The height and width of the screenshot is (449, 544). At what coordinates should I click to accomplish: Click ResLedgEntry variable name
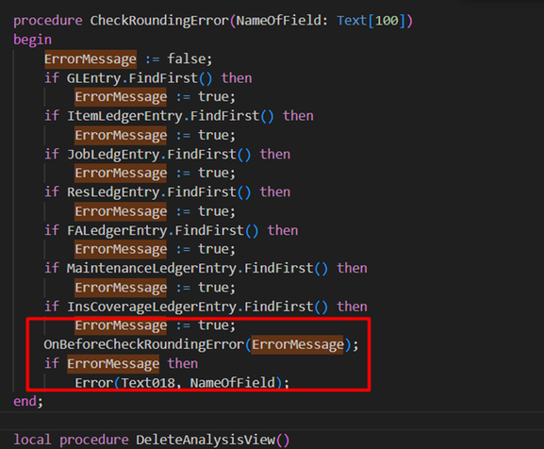coord(113,191)
